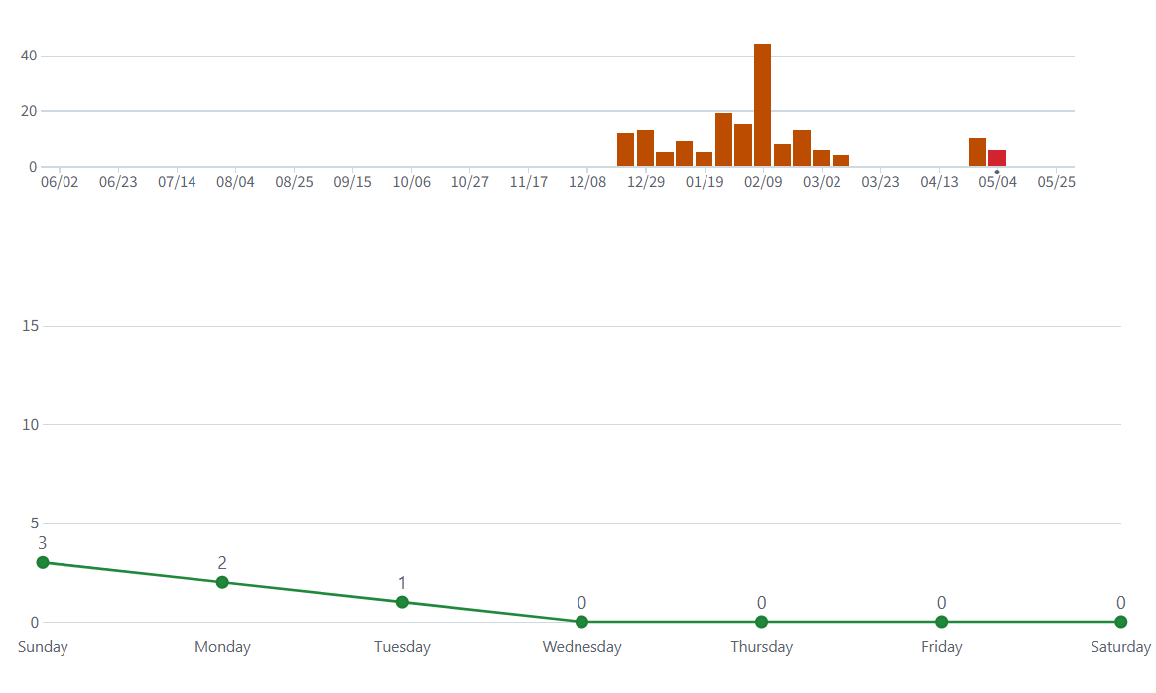Screen dimensions: 1156x693
Task: Select the bar above the 12/29 label
Action: pos(645,148)
